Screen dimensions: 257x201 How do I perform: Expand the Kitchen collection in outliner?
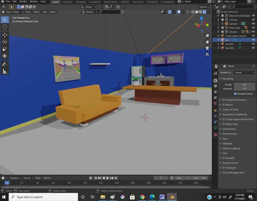coord(219,32)
